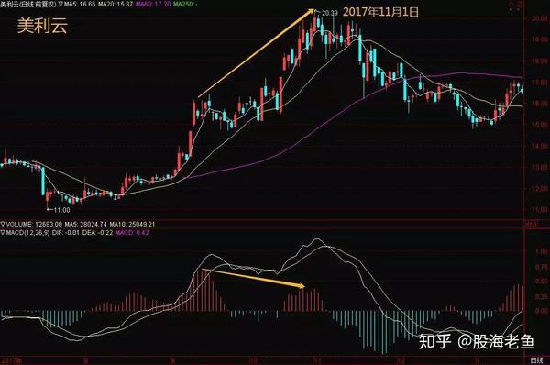Click the volume MA5: 28024.74 value

pos(86,224)
